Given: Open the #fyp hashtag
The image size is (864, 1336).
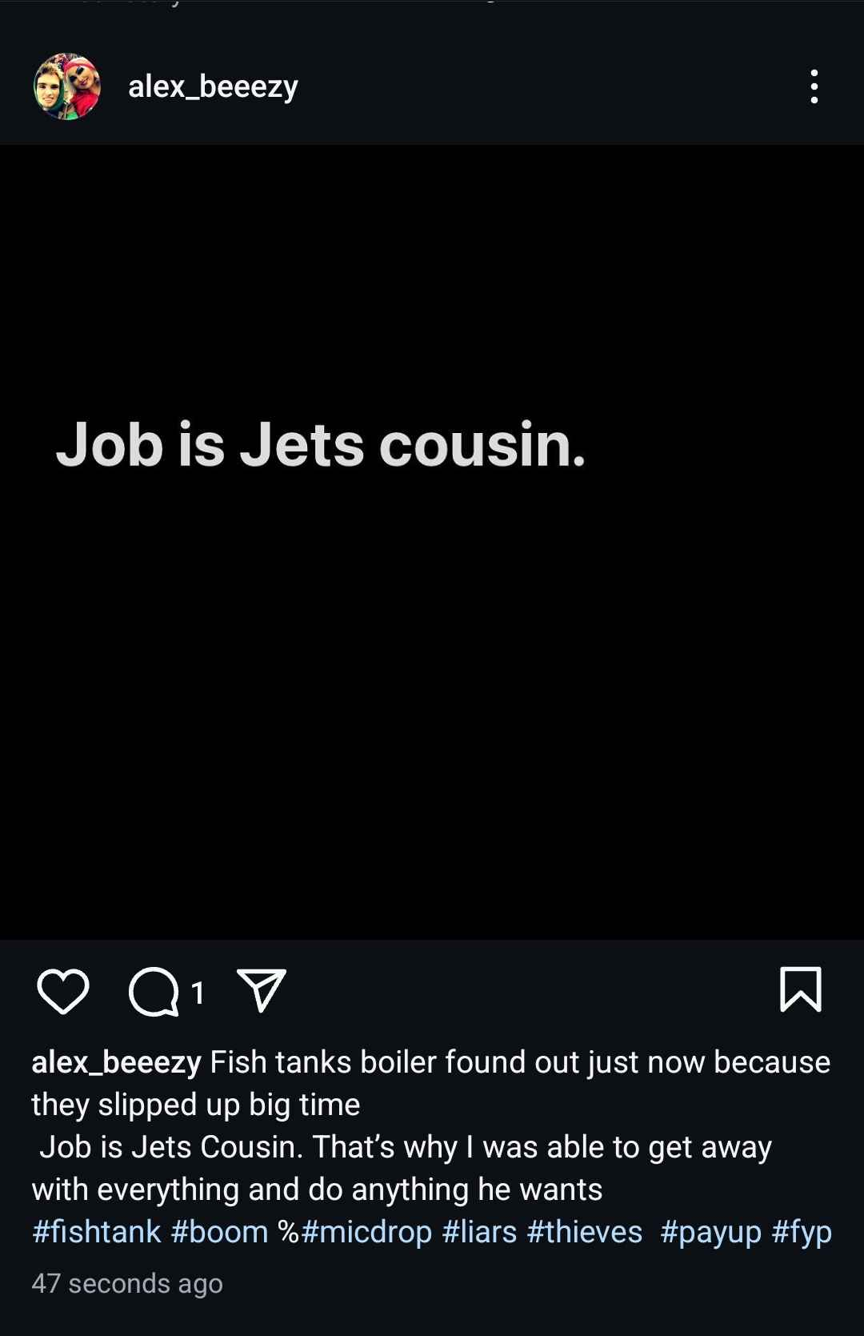Looking at the screenshot, I should [802, 1232].
